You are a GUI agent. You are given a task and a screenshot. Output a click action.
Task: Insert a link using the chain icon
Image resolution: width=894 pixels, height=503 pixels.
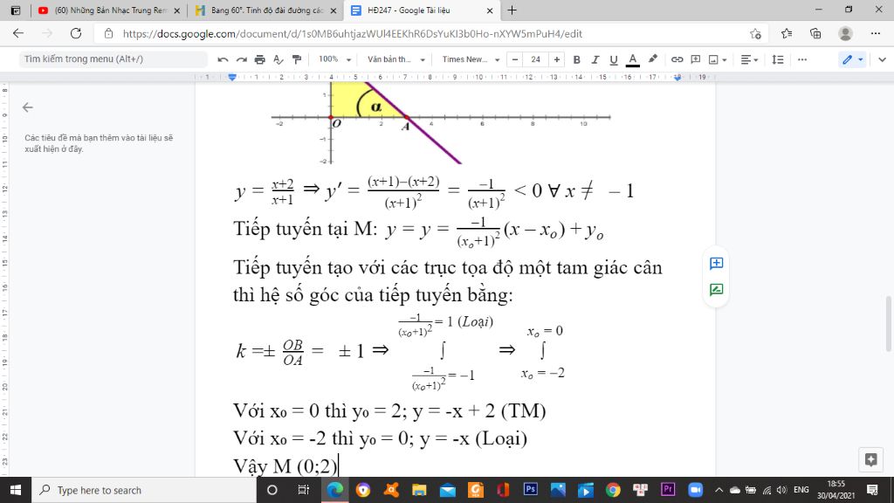(677, 59)
